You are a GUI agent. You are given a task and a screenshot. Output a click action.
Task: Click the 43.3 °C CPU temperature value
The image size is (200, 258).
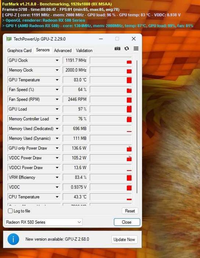[x=75, y=197]
